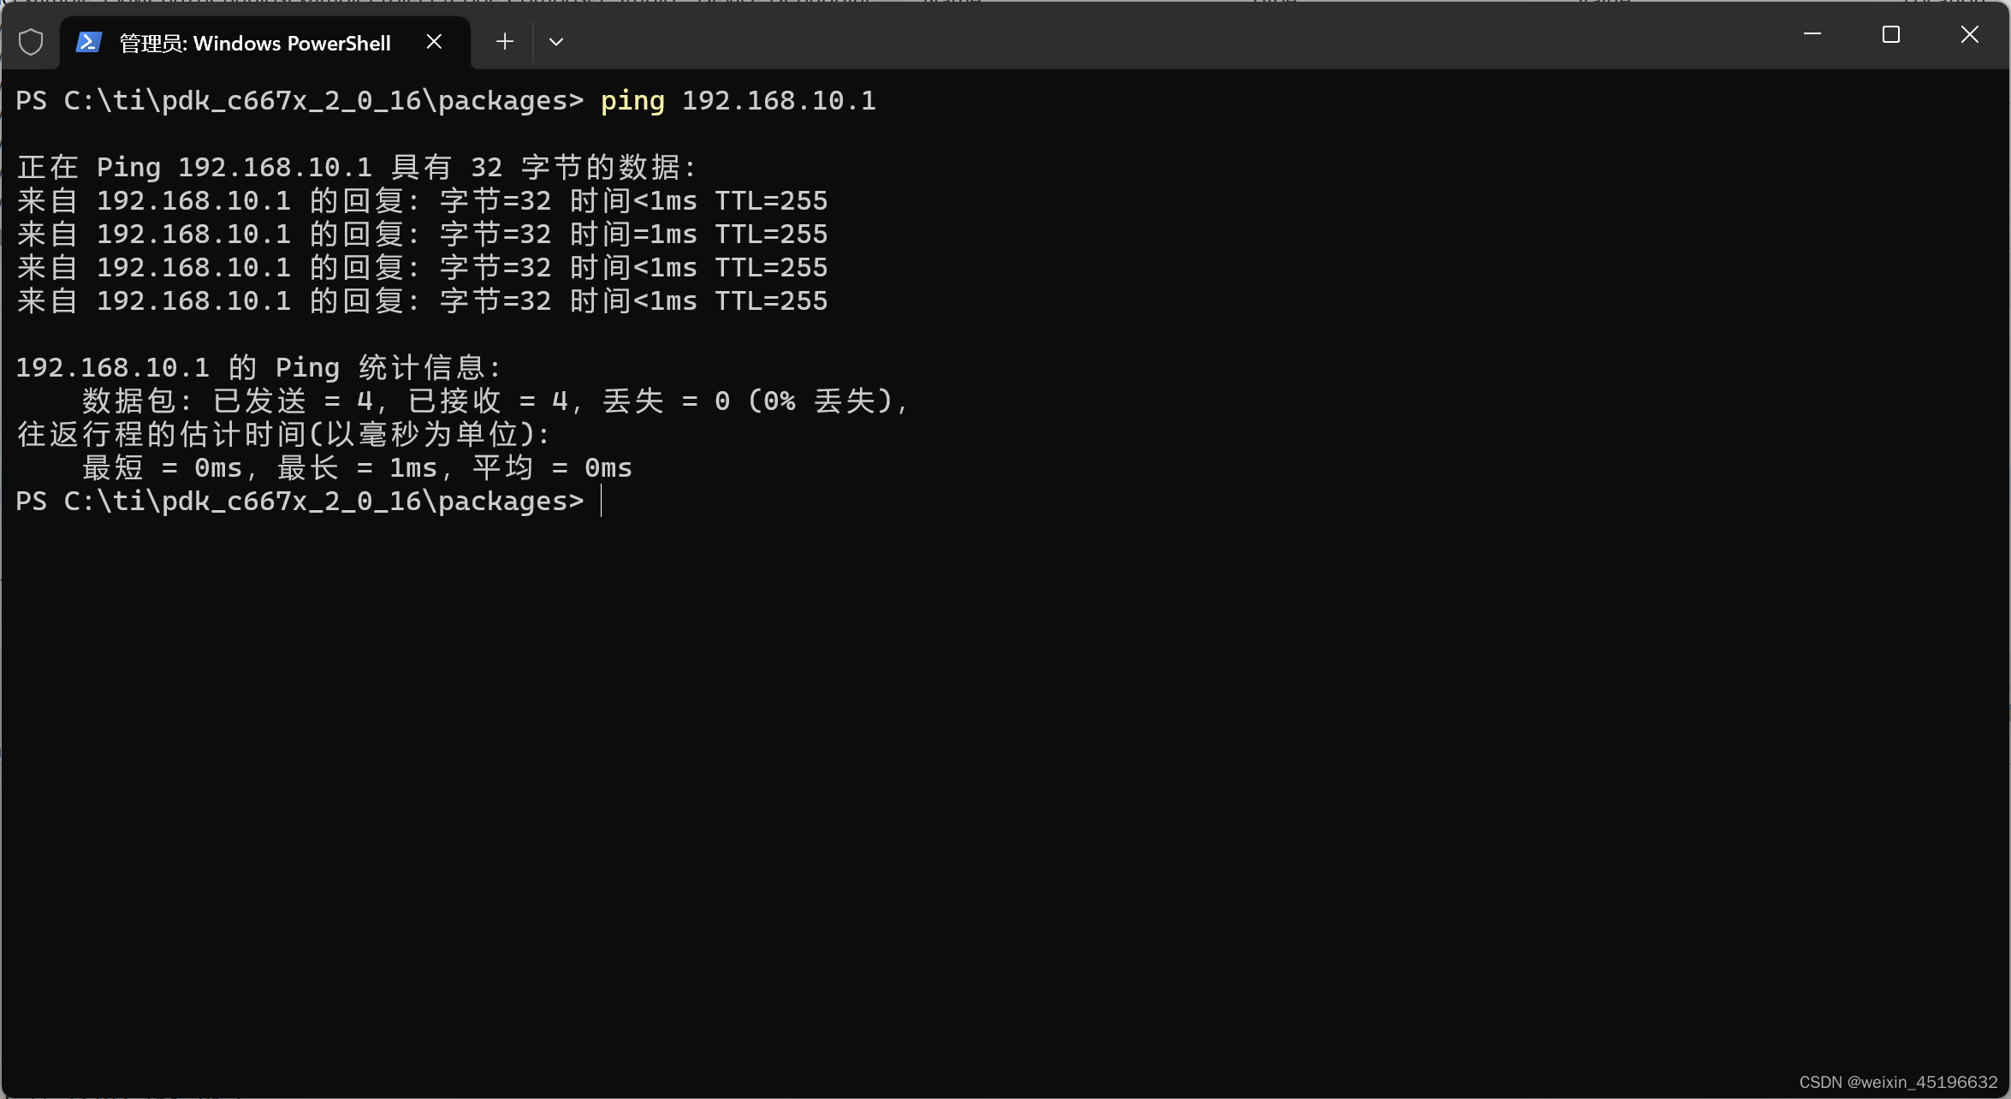Select the 管理员: Windows PowerShell tab
2011x1099 pixels.
tap(265, 42)
